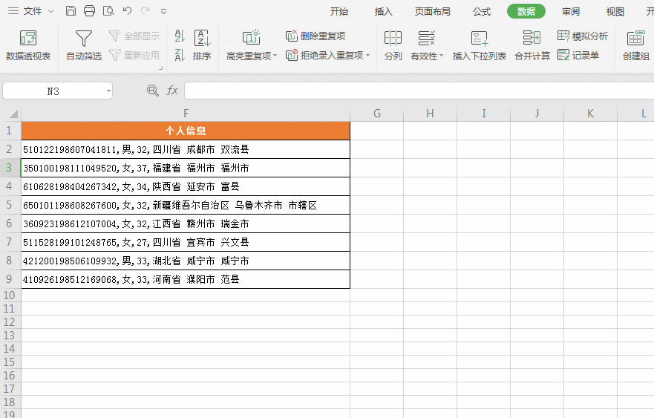Select cell starting with 410926198512169068
Screen dimensions: 654x418
pyautogui.click(x=186, y=279)
